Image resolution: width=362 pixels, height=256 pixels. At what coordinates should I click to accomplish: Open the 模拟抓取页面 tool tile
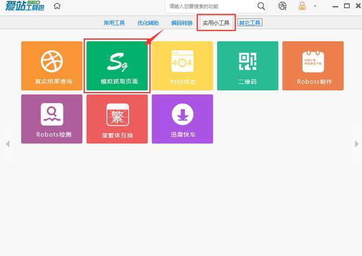click(x=117, y=66)
